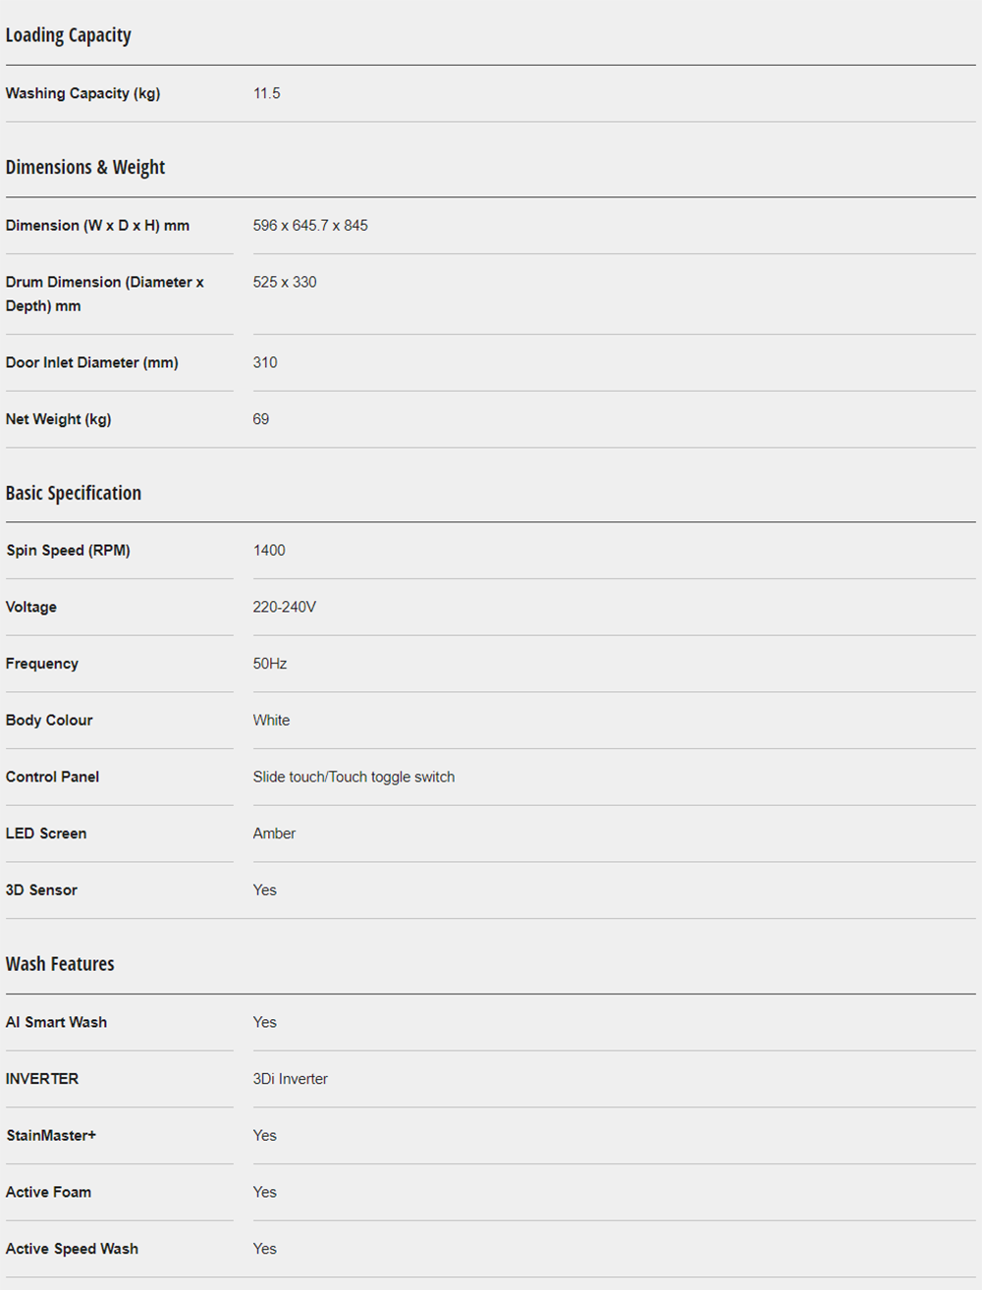Select the Net Weight value 69

pos(260,419)
